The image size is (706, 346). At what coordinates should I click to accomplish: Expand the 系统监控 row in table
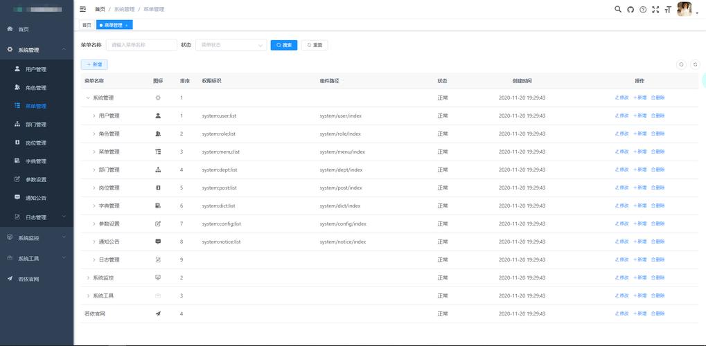click(x=87, y=277)
